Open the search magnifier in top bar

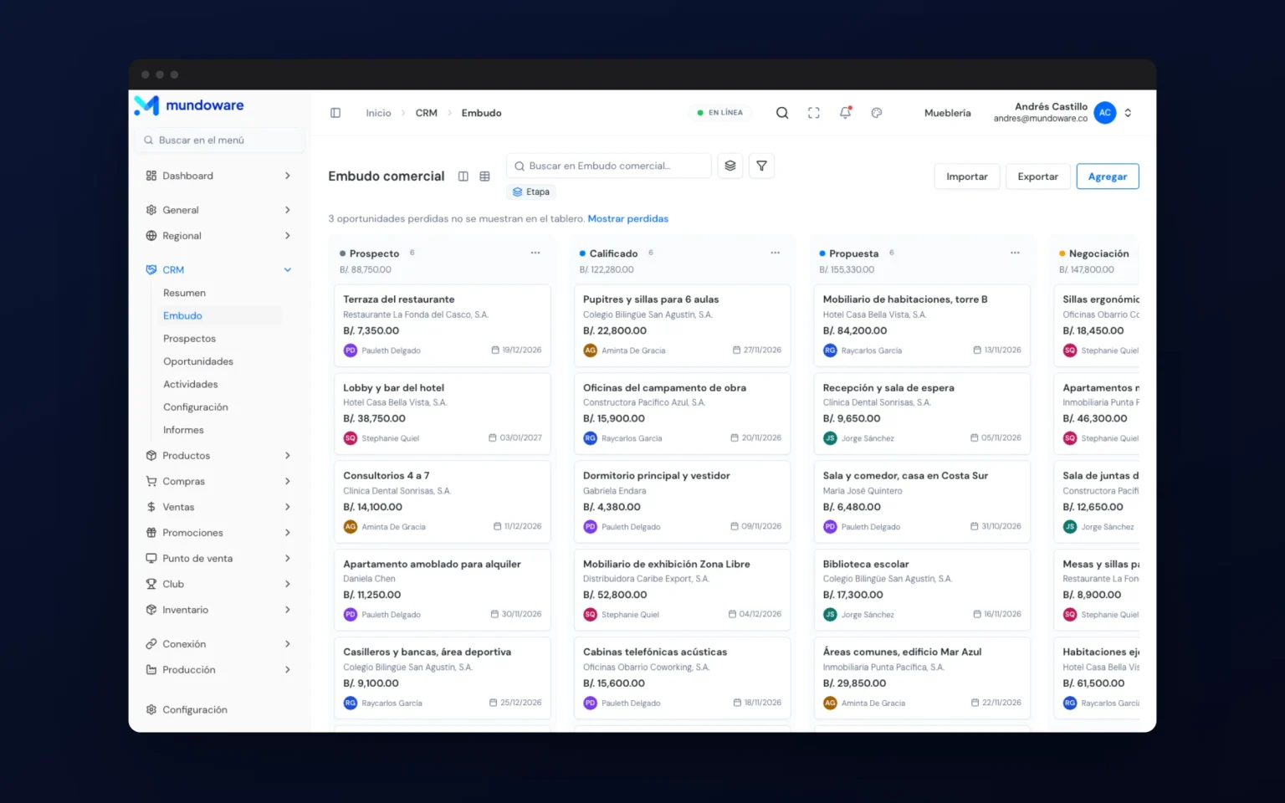click(782, 113)
